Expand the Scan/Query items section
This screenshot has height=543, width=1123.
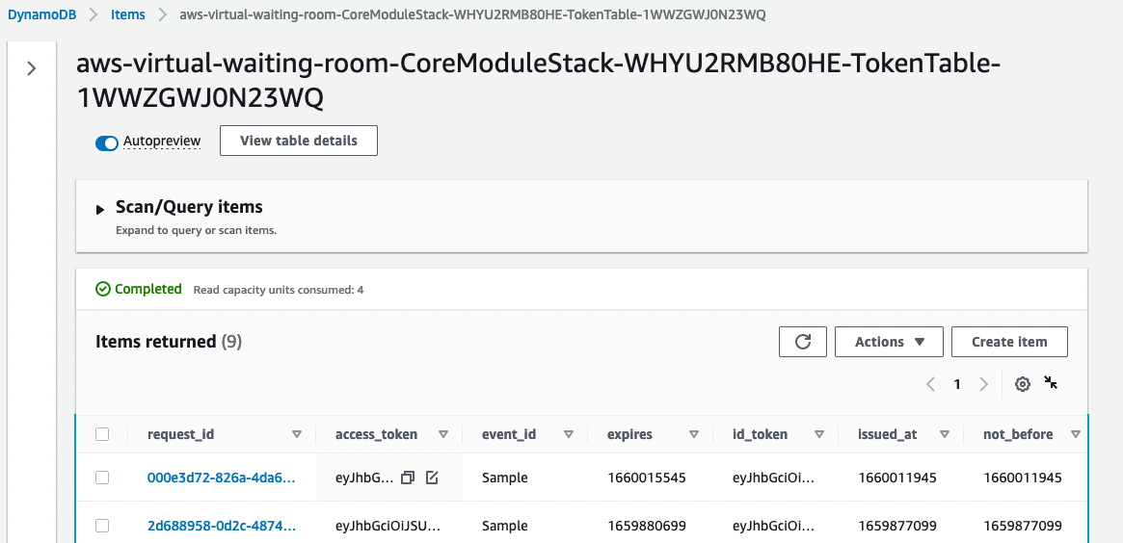click(100, 210)
